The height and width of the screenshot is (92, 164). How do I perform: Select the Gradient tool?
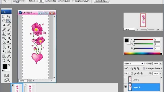pyautogui.click(x=8, y=38)
